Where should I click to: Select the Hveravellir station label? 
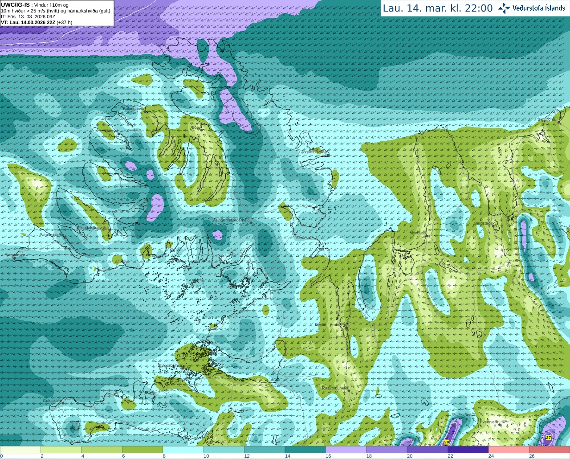click(x=489, y=422)
